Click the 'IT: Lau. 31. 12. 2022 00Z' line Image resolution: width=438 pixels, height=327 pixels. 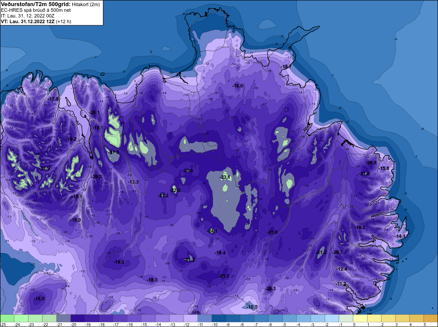click(28, 16)
